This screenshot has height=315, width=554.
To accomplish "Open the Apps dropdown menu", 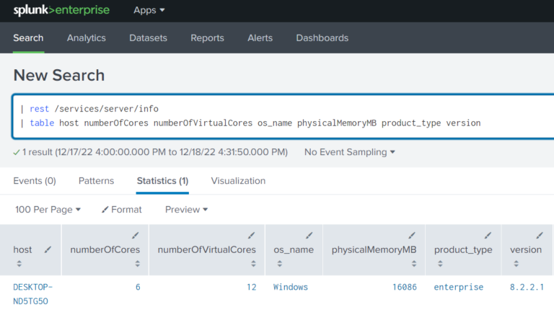I will point(149,10).
